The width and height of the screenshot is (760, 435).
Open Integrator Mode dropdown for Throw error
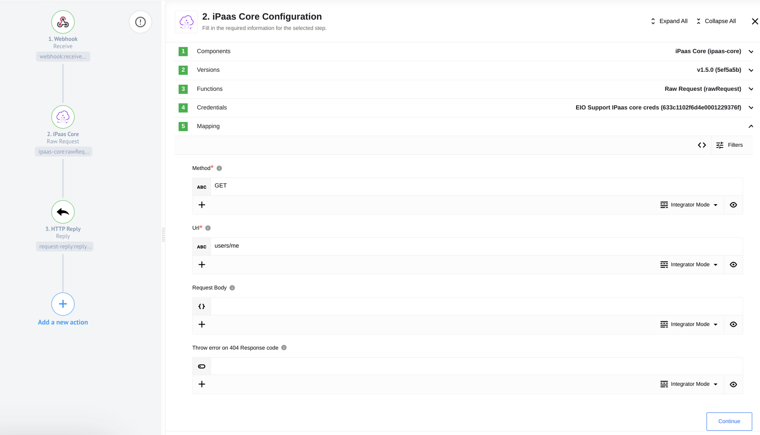point(689,384)
